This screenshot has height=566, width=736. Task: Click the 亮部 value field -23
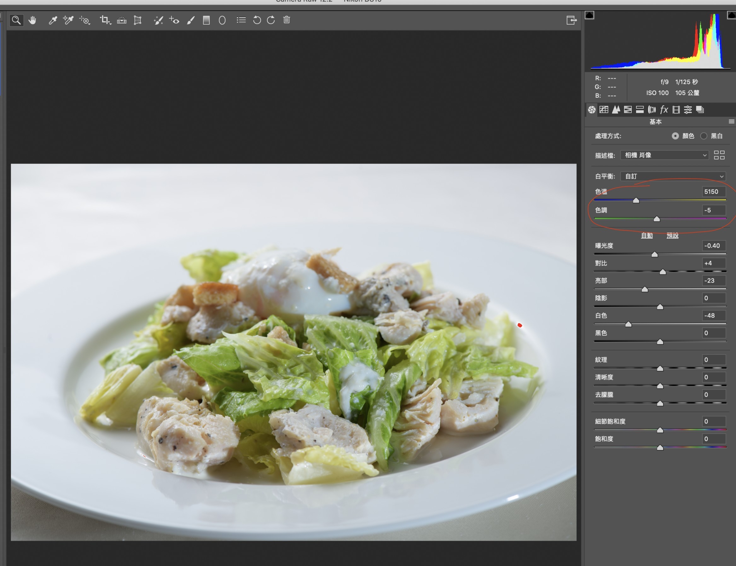[x=714, y=281]
